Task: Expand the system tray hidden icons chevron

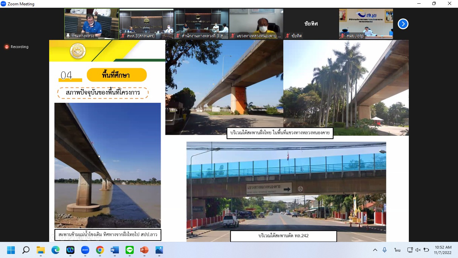Action: [375, 250]
